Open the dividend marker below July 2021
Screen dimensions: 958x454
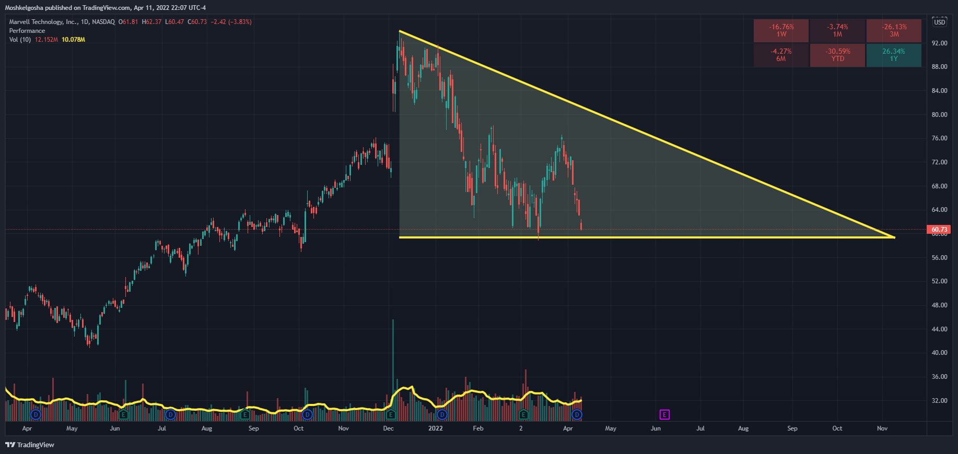[170, 415]
